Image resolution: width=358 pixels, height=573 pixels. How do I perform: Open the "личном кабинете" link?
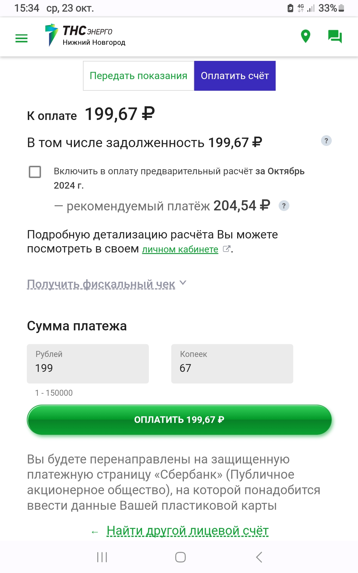(x=180, y=249)
